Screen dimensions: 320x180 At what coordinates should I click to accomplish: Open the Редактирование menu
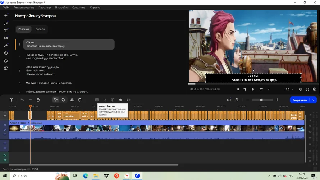(24, 7)
